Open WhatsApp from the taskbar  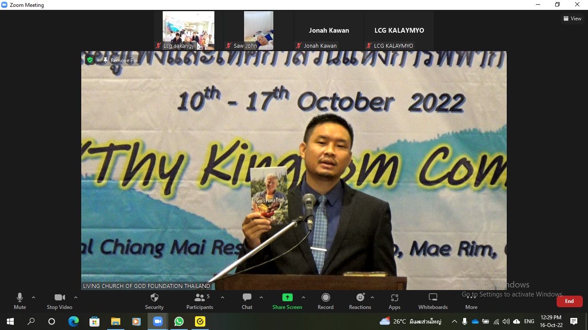pyautogui.click(x=179, y=321)
